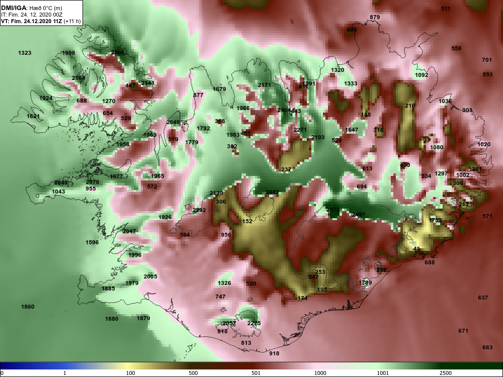This screenshot has height=377, width=503.
Task: Click the map value 1647
Action: (352, 130)
